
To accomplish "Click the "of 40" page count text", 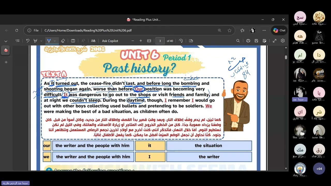I will (x=170, y=41).
